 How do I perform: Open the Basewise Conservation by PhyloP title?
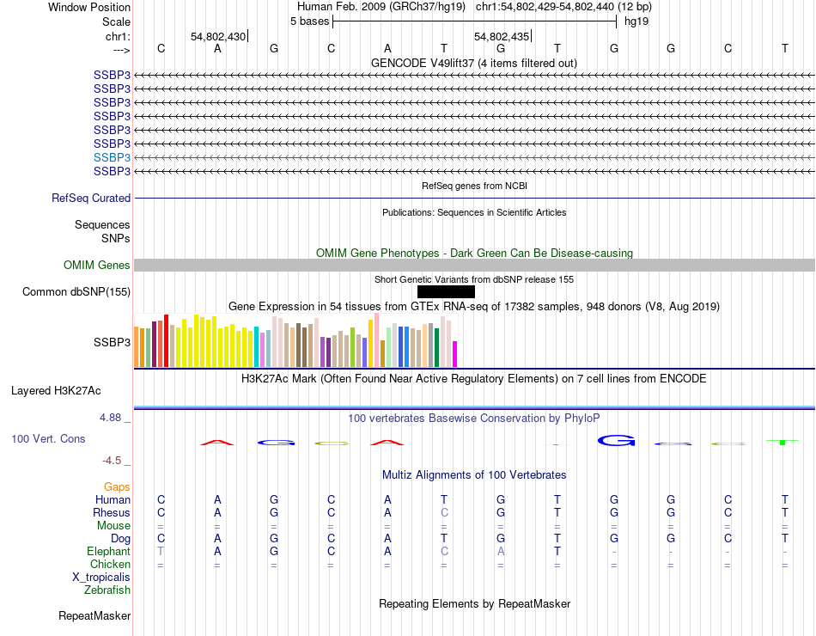tap(474, 418)
